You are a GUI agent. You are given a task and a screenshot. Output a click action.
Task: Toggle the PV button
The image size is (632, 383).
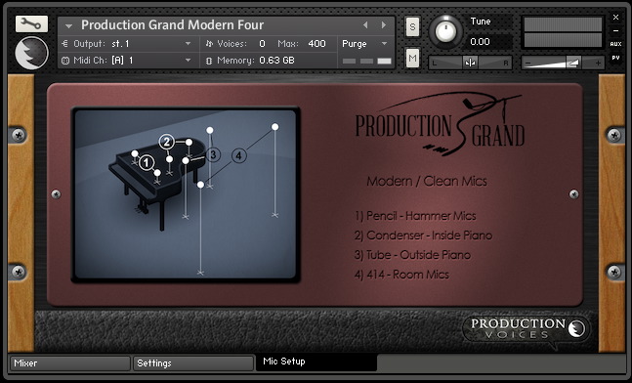[x=615, y=58]
